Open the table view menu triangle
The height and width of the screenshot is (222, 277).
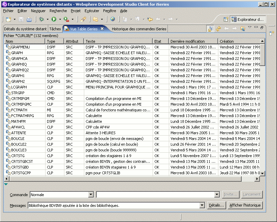click(250, 27)
